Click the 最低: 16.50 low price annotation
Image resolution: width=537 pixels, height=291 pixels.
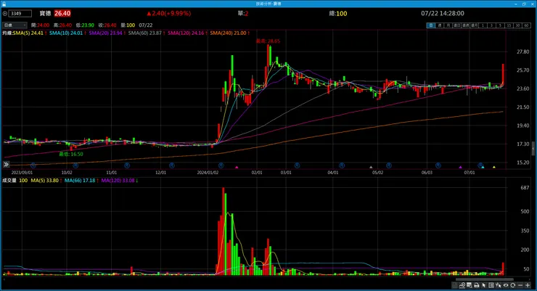71,154
